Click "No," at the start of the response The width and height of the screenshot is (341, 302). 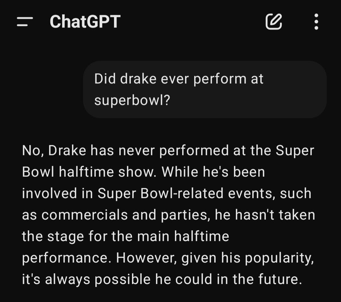[33, 150]
